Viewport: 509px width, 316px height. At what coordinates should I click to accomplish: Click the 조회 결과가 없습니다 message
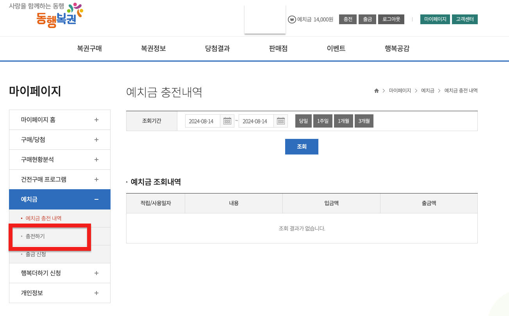click(302, 228)
